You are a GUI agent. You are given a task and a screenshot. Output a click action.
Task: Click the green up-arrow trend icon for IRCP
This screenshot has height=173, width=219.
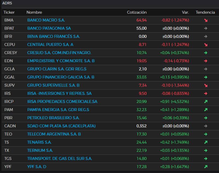(x=206, y=102)
